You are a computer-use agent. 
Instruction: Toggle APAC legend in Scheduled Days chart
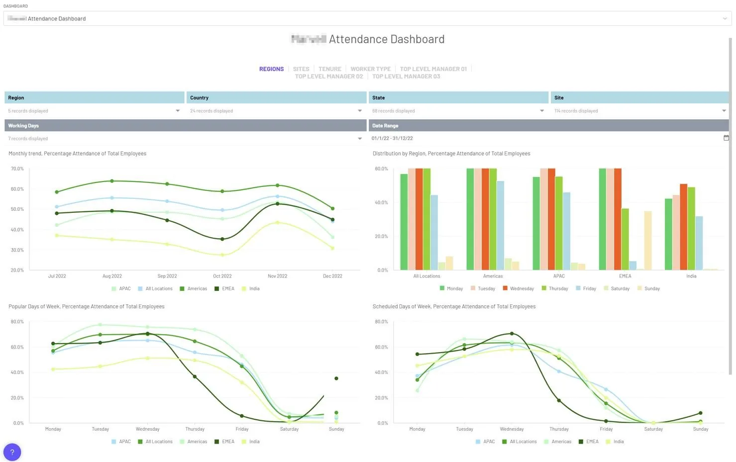(x=485, y=442)
